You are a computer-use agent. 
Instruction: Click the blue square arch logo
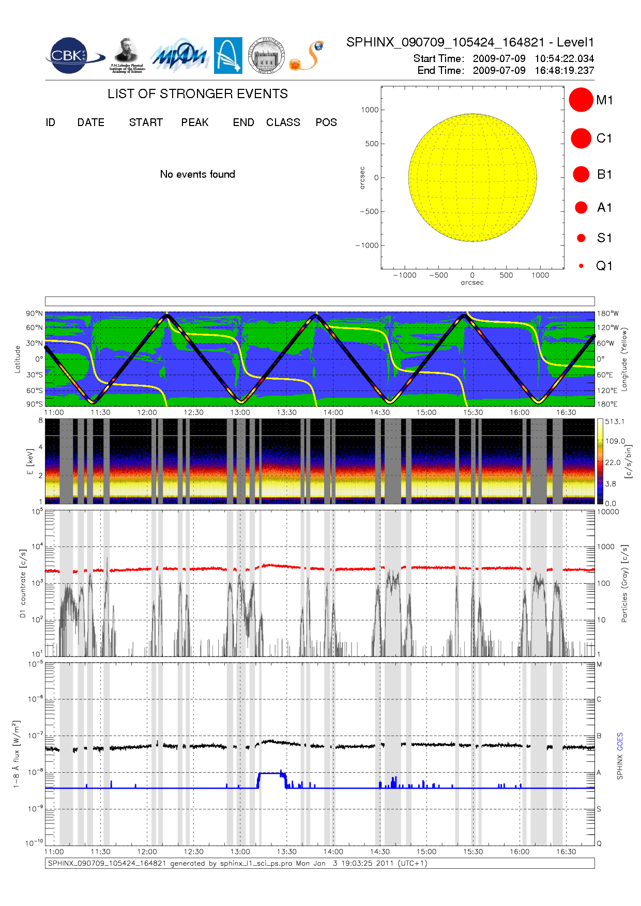point(228,55)
